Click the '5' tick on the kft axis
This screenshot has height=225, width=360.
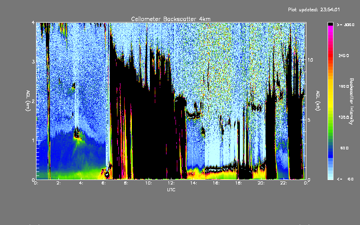coord(309,120)
